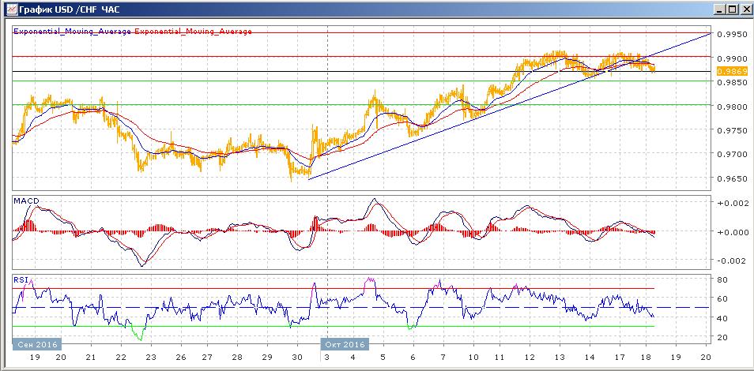Click date 28 on the time axis
This screenshot has height=371, width=754.
[x=237, y=358]
